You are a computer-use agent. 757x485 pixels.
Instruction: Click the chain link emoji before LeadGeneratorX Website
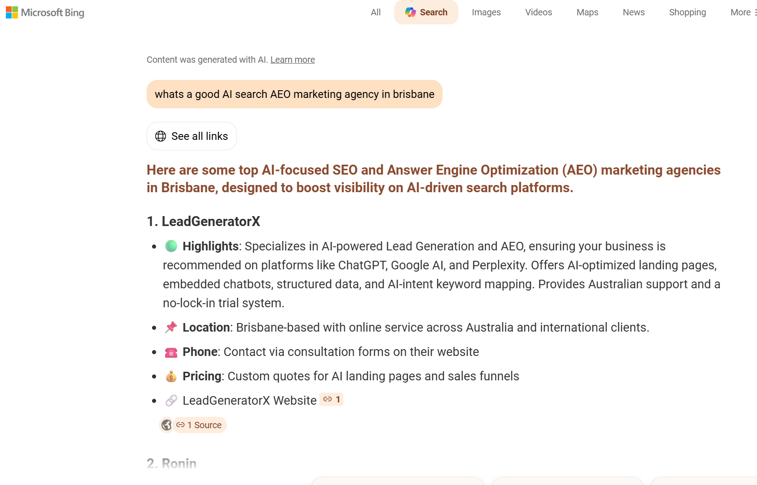click(x=171, y=401)
